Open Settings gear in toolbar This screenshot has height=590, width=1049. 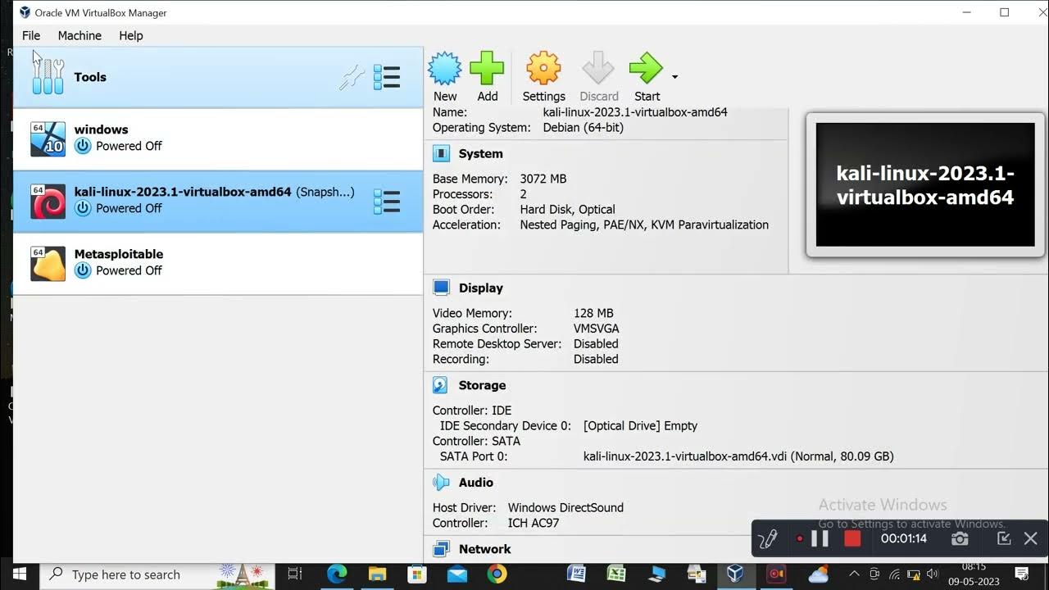point(543,76)
